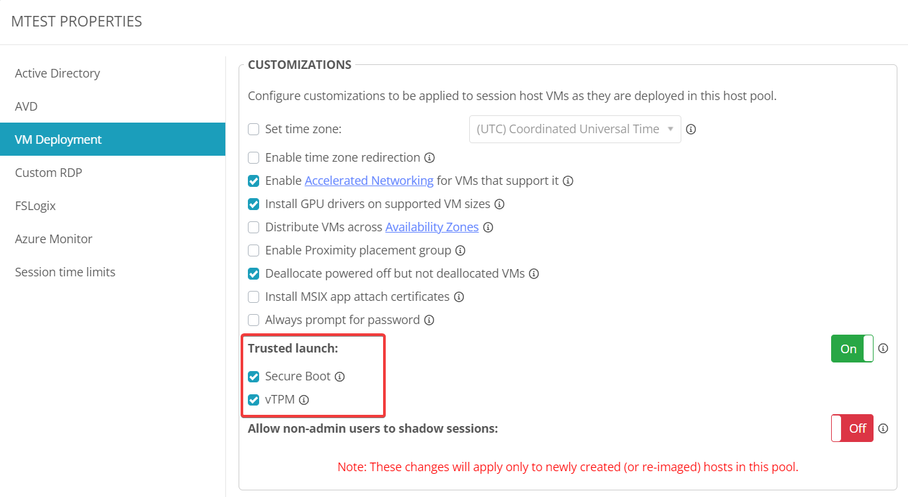Check the Always prompt for password box
This screenshot has height=497, width=908.
[253, 320]
